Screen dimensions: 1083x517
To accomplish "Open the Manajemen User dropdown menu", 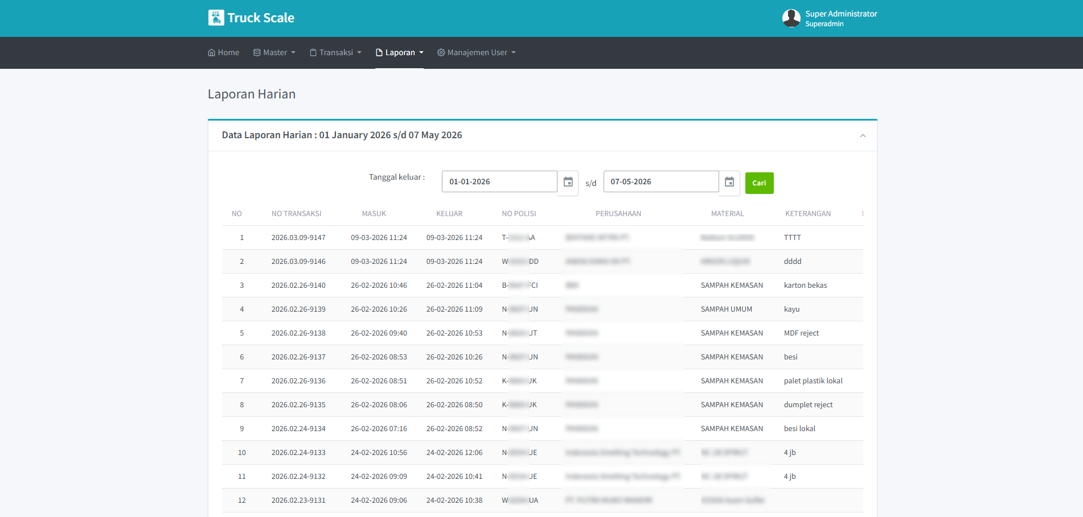I will 477,52.
